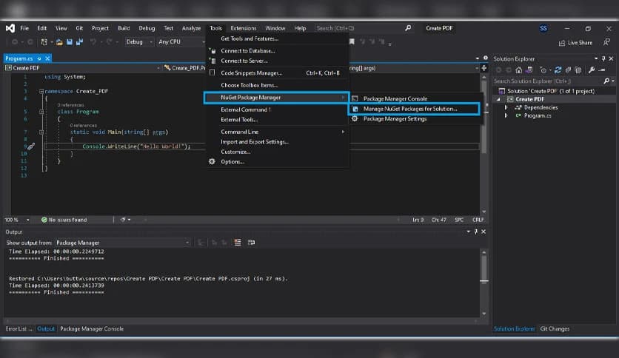Screen dimensions: 619x358
Task: Click Sync with Active Document icon
Action: coord(558,70)
